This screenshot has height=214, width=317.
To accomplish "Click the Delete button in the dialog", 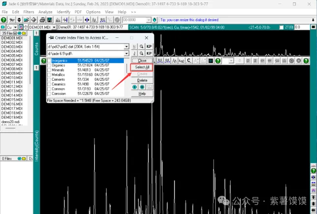I will click(x=142, y=80).
